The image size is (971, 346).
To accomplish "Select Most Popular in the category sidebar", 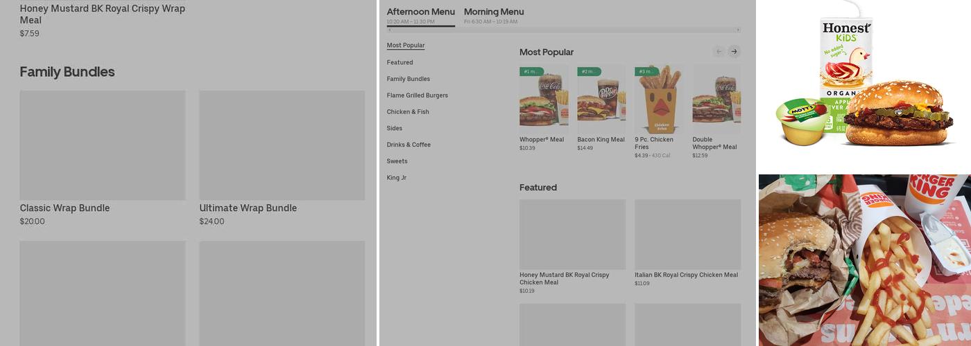I will click(x=406, y=46).
